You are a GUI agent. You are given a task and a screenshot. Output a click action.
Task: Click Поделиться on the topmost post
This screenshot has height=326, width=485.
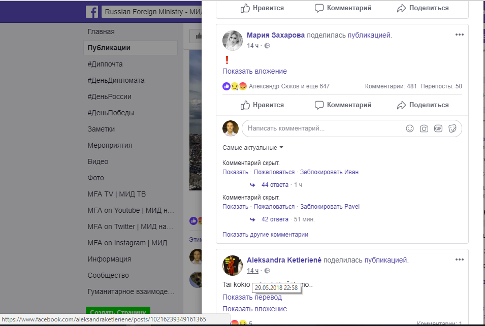423,8
